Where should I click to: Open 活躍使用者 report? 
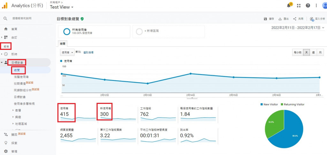(x=21, y=77)
